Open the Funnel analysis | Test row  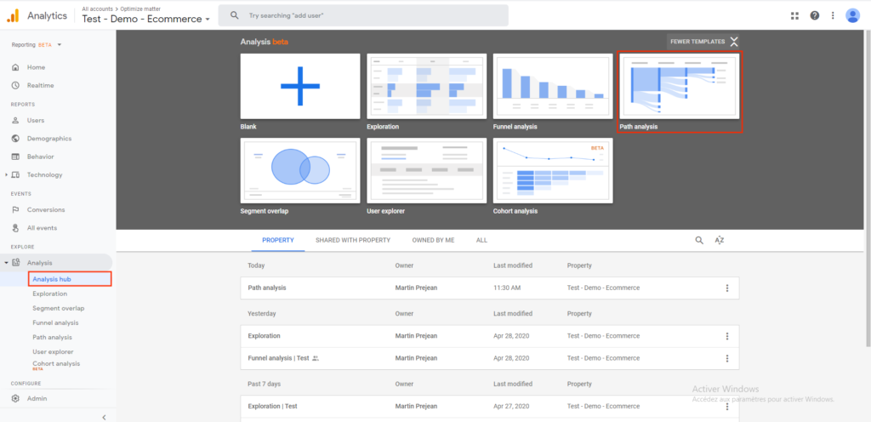point(490,358)
